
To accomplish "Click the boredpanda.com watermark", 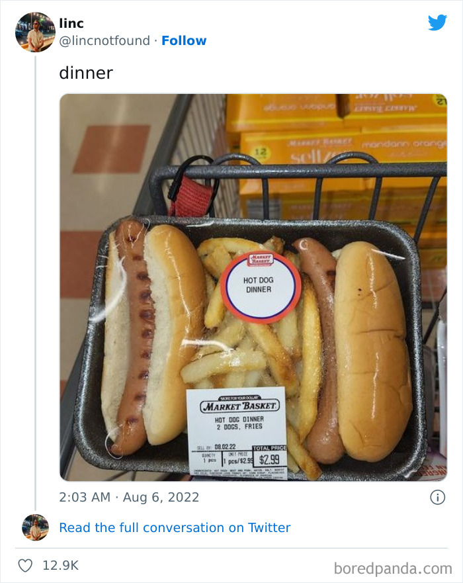I will [x=392, y=567].
